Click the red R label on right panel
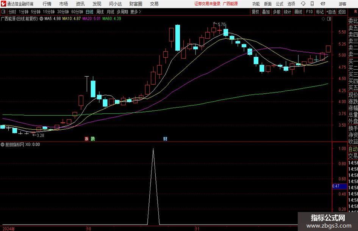 click(x=355, y=11)
